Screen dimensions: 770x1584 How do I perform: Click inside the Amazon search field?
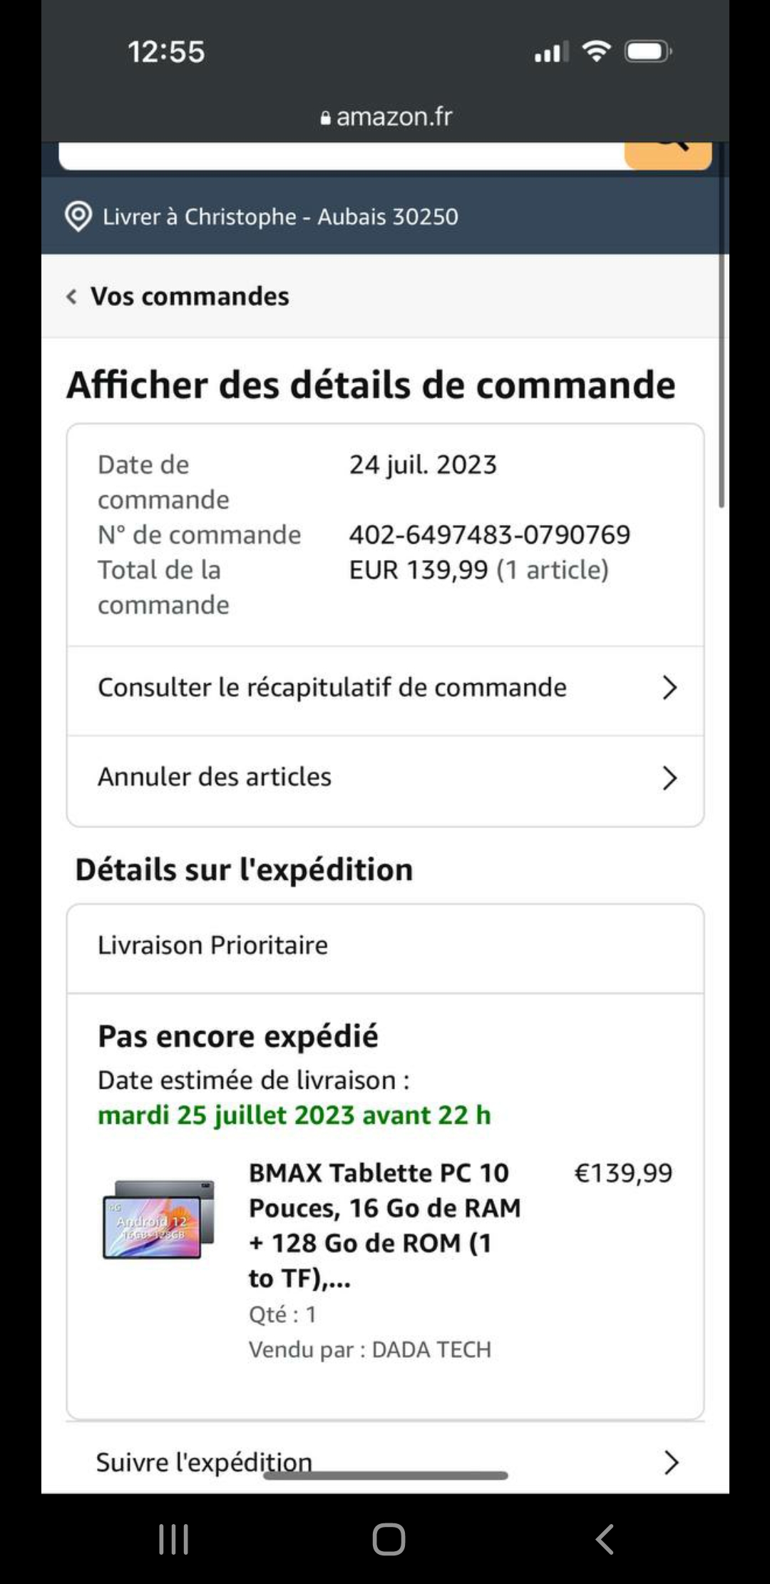pos(342,155)
